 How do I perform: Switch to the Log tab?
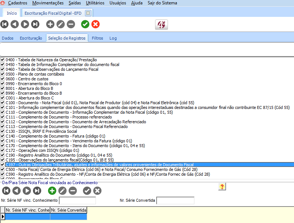(113, 38)
